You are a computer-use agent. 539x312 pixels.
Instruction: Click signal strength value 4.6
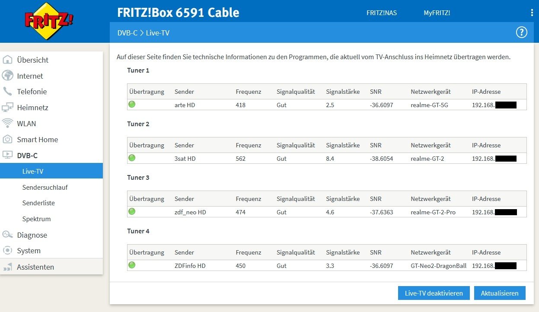point(331,212)
